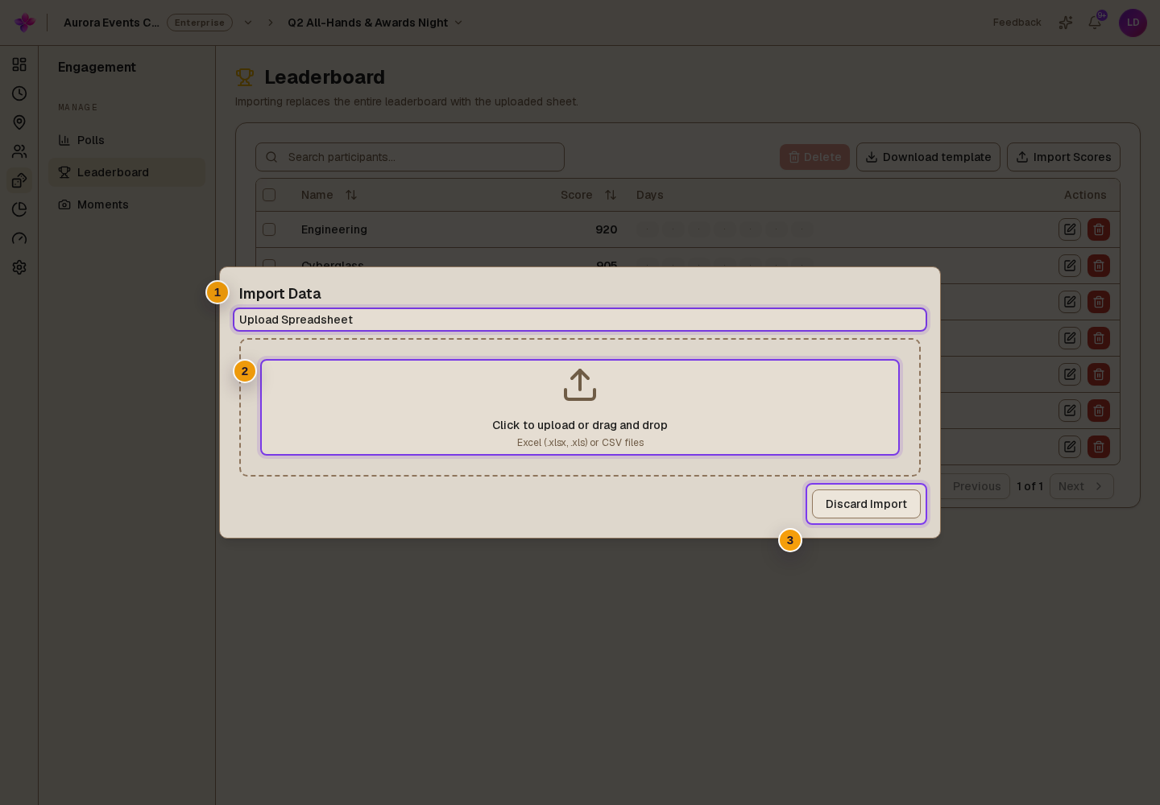Click the Import Scores button
The height and width of the screenshot is (805, 1160).
tap(1063, 157)
